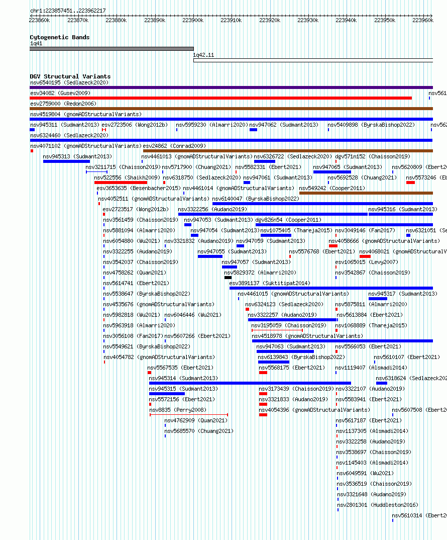Open esv2759000 (Redon2006) variant label

coord(63,104)
